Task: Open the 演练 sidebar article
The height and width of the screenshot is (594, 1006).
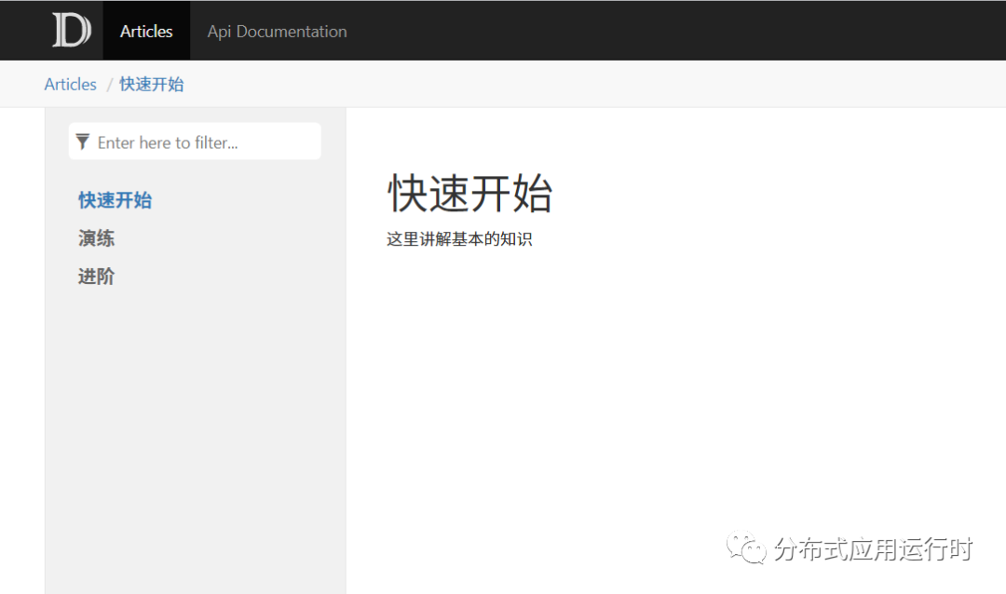Action: coord(96,238)
